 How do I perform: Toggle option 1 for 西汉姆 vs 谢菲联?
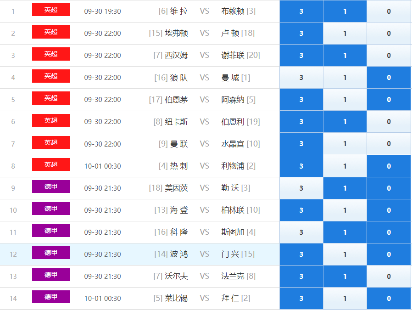(x=345, y=55)
